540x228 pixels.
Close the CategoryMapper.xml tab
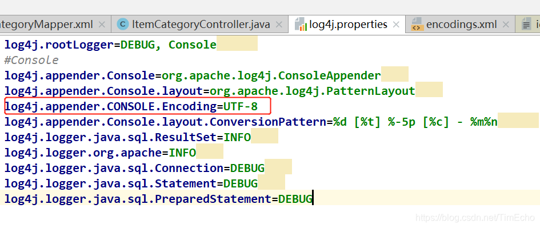(102, 25)
